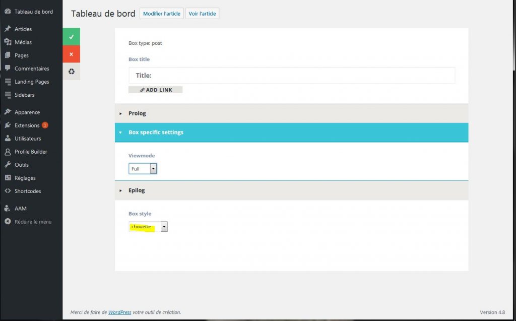The image size is (516, 321).
Task: Click the Réglages settings icon
Action: click(x=8, y=178)
